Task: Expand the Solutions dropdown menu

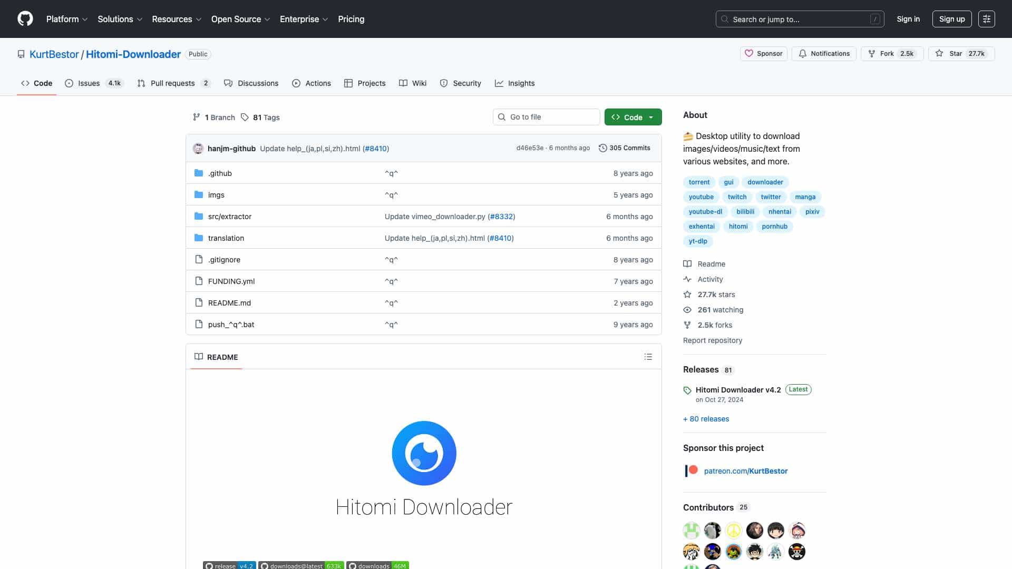Action: [120, 19]
